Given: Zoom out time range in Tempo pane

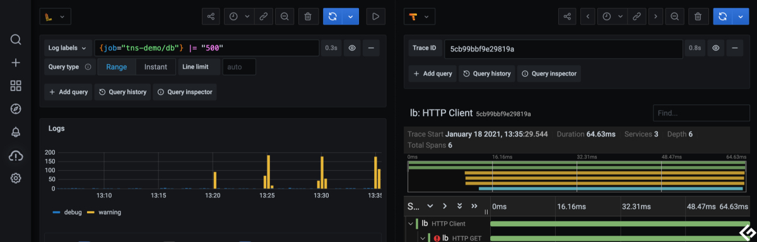Looking at the screenshot, I should tap(674, 16).
